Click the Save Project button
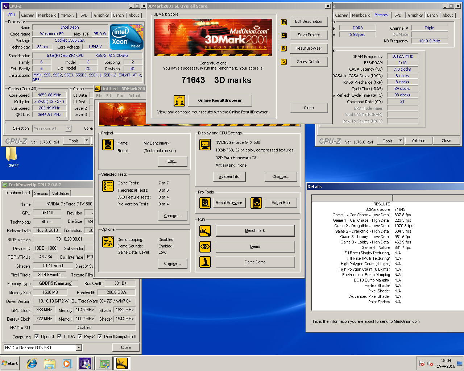The width and height of the screenshot is (464, 371). 308,35
